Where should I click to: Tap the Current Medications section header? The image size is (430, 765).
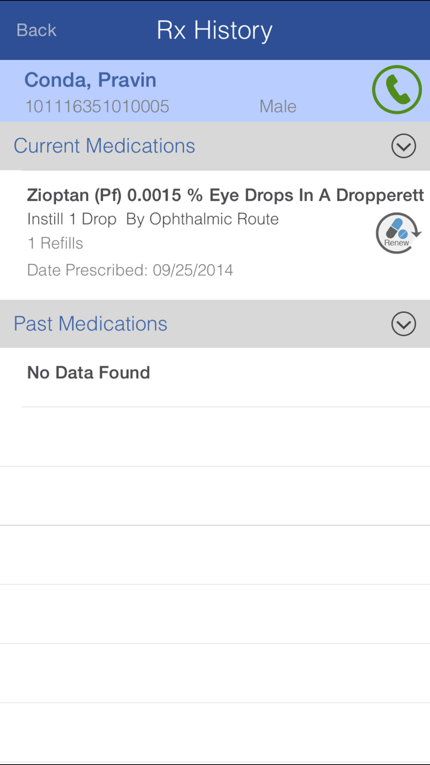215,146
